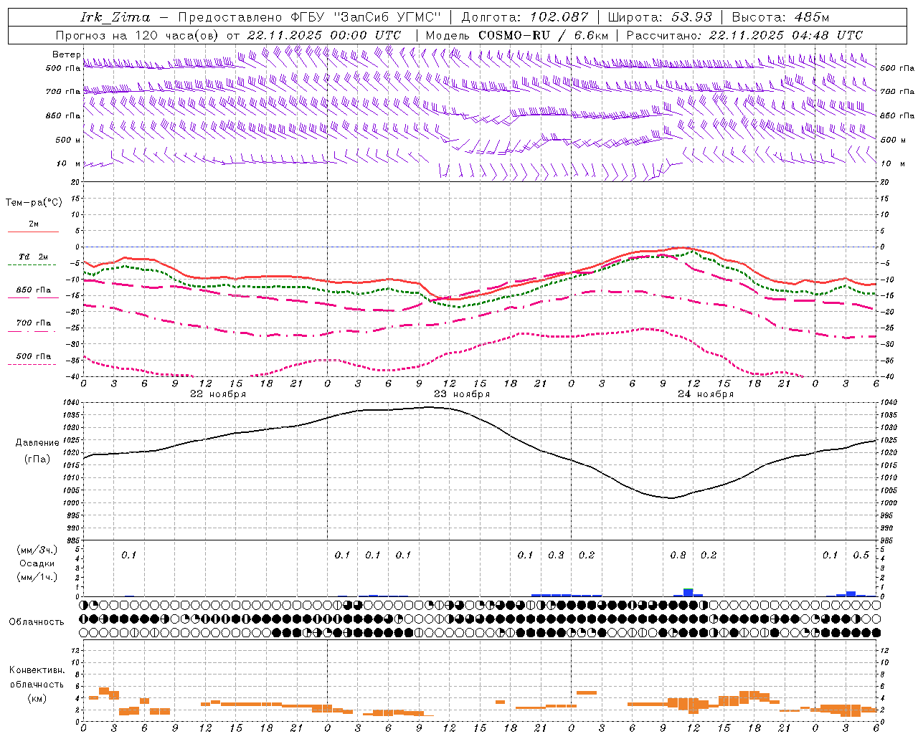Screen dimensions: 918x734
Task: Click the right-side 10 м wind level label
Action: pyautogui.click(x=892, y=163)
